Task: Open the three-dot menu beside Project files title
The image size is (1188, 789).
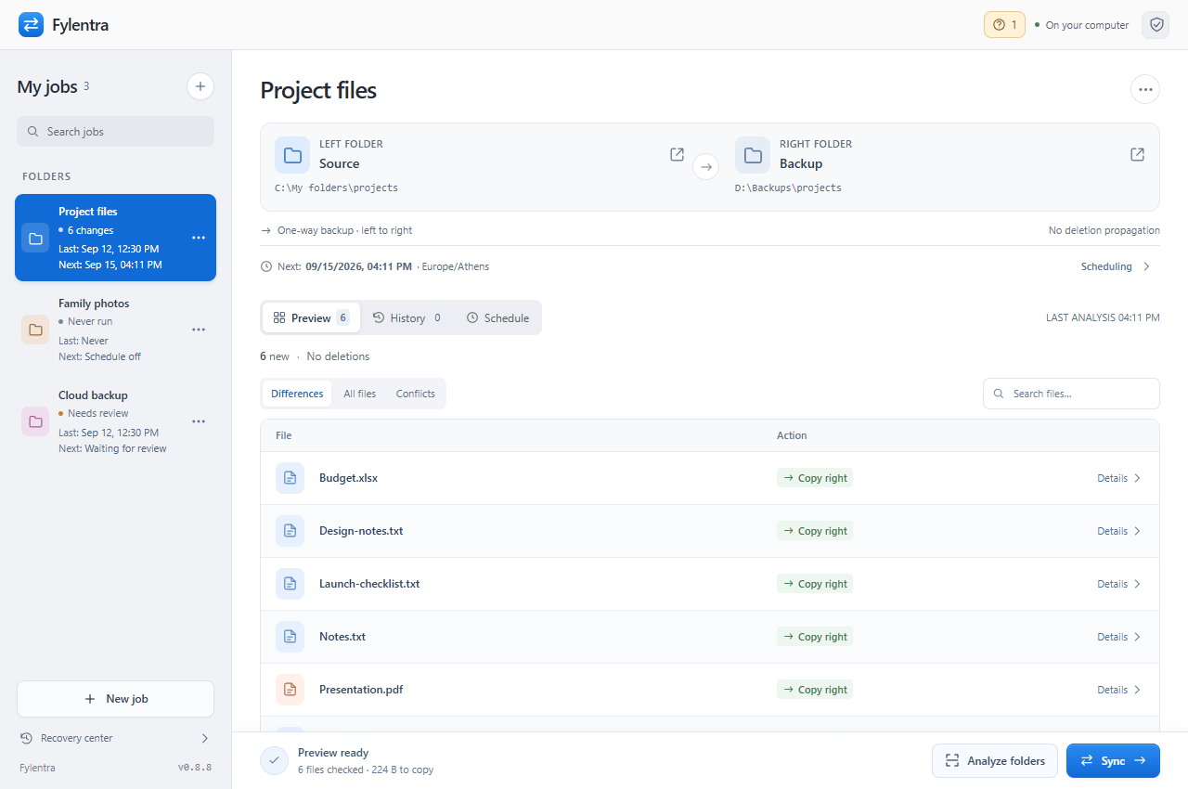Action: (x=1145, y=90)
